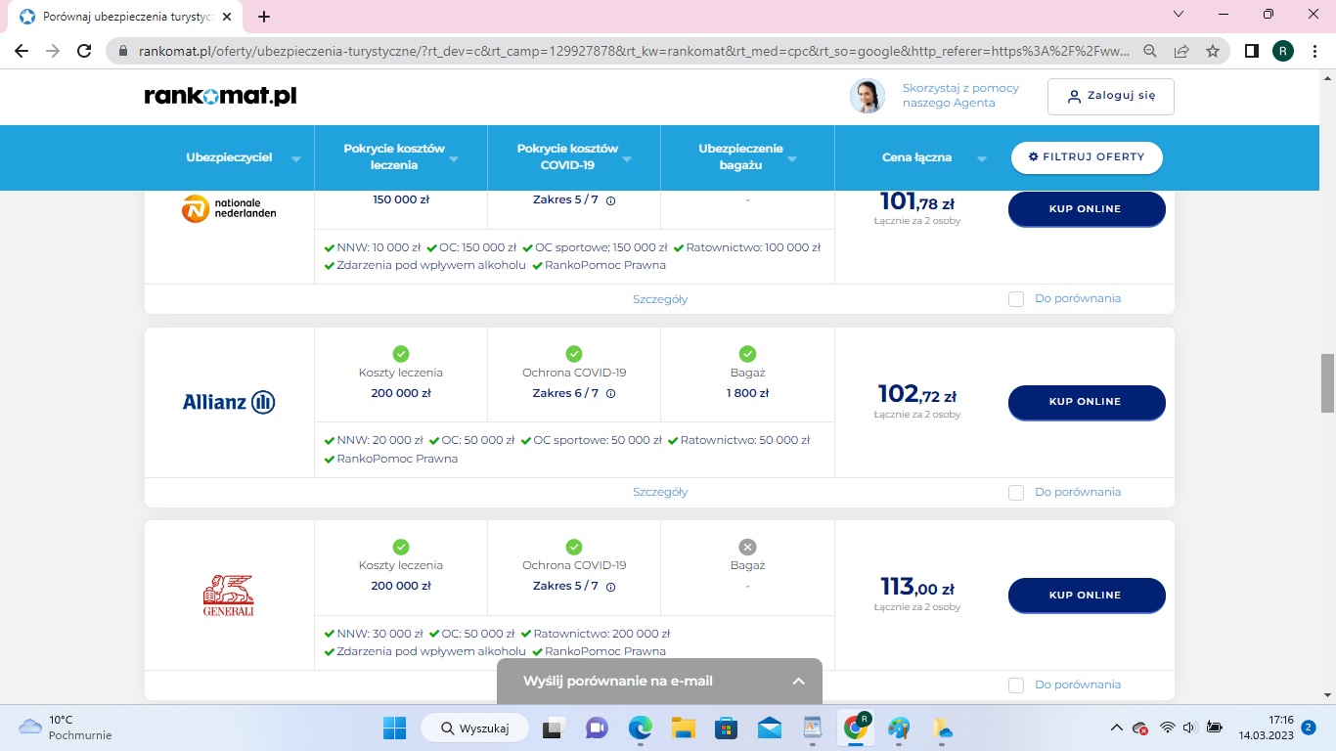The width and height of the screenshot is (1336, 751).
Task: Open Microsoft Store from the taskbar
Action: pos(726,728)
